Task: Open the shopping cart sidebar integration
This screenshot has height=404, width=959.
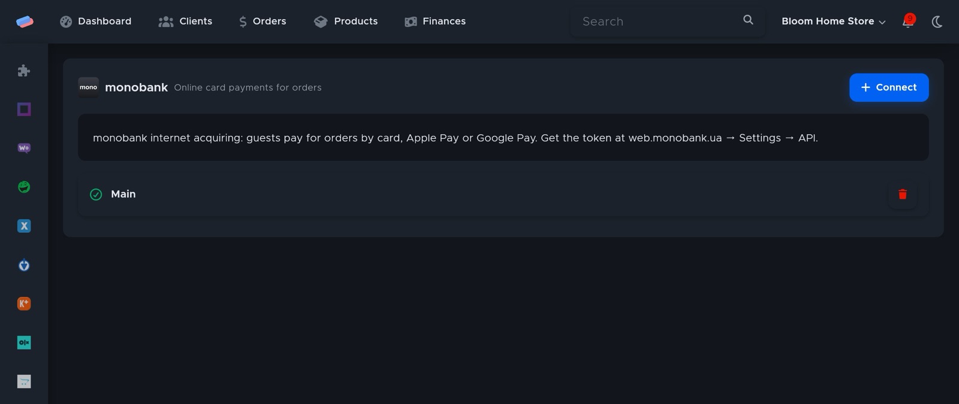Action: click(24, 381)
